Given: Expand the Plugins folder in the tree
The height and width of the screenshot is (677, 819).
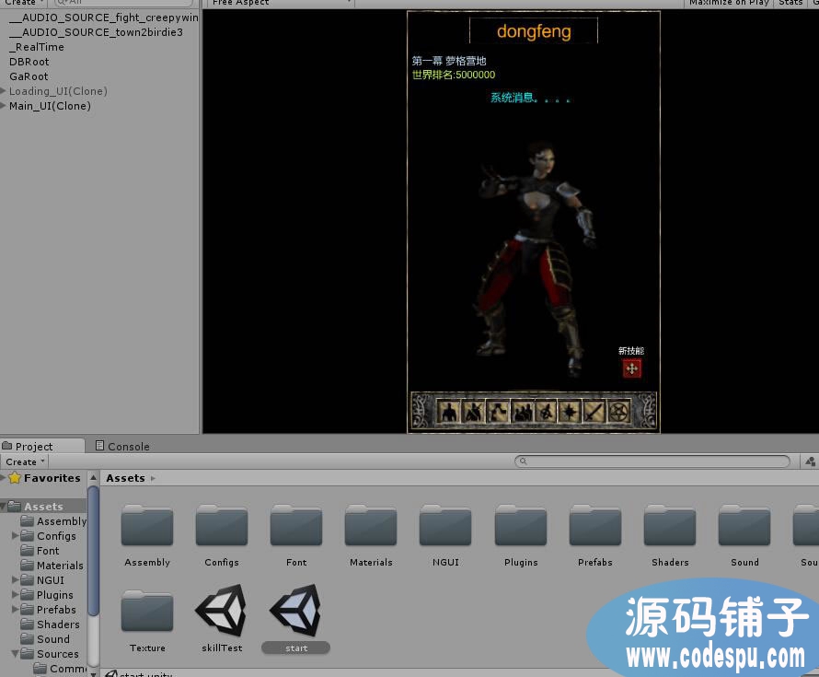Looking at the screenshot, I should click(15, 594).
